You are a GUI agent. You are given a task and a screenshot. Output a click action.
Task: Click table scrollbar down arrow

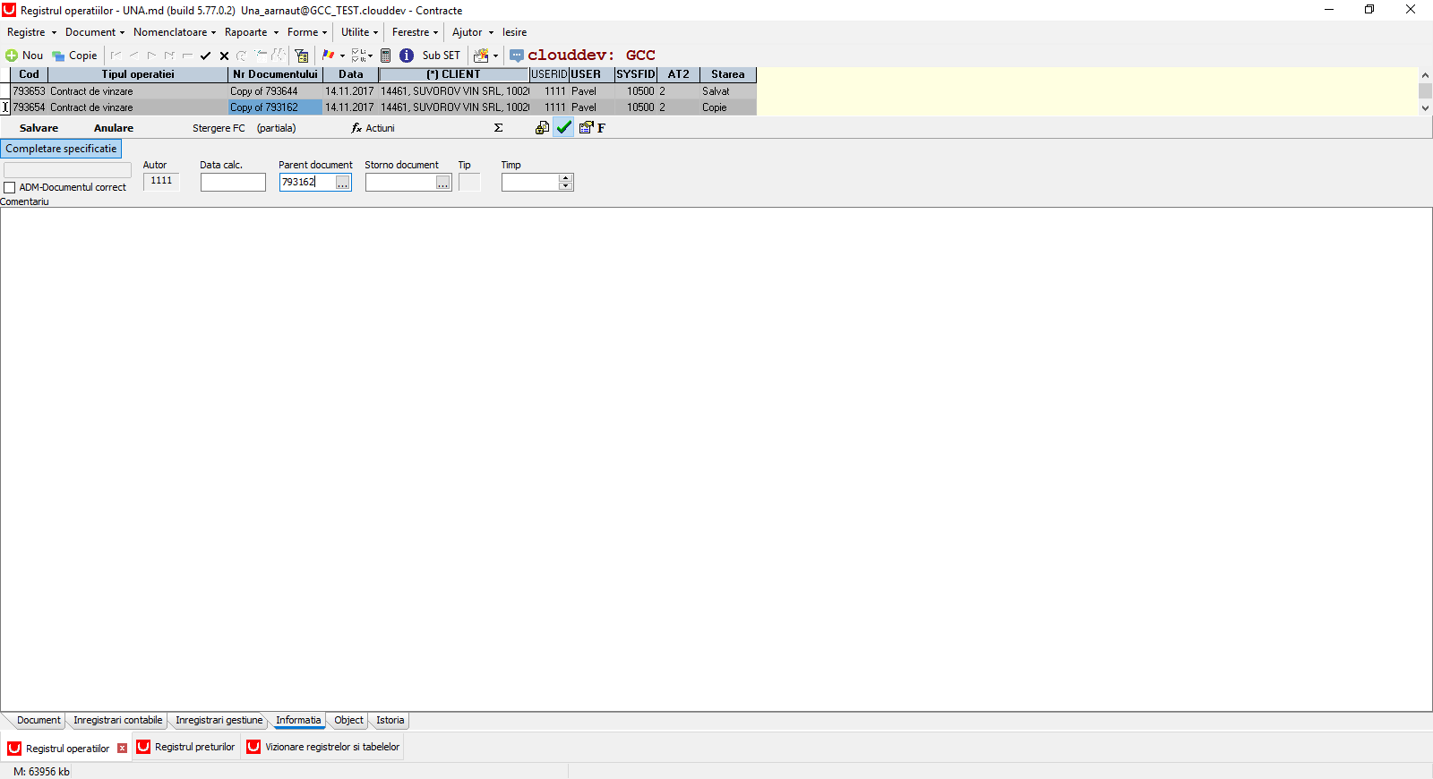[x=1425, y=107]
